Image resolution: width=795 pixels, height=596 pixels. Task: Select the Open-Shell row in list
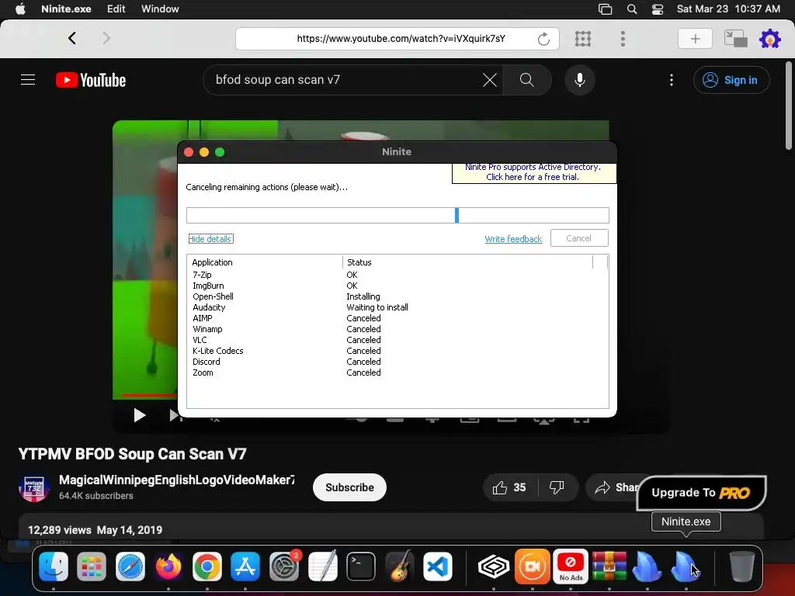(x=397, y=296)
